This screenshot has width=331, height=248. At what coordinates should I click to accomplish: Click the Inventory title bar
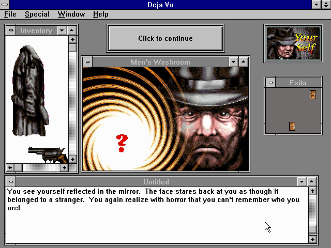point(36,30)
